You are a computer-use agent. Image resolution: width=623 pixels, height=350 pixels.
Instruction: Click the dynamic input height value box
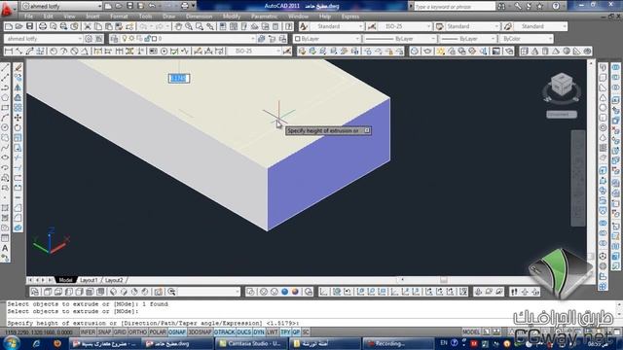pyautogui.click(x=179, y=78)
